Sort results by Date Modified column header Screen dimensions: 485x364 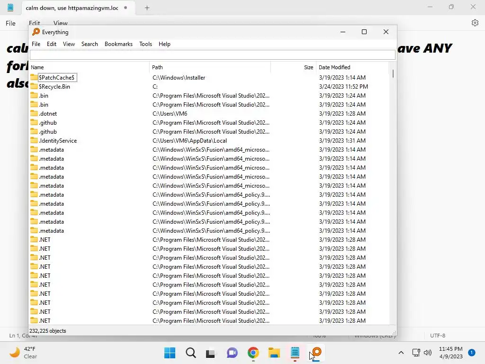click(352, 67)
